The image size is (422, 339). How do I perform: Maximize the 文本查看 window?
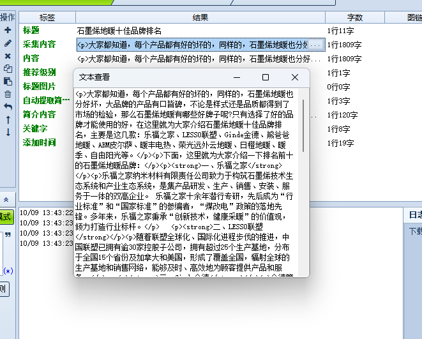pos(266,77)
